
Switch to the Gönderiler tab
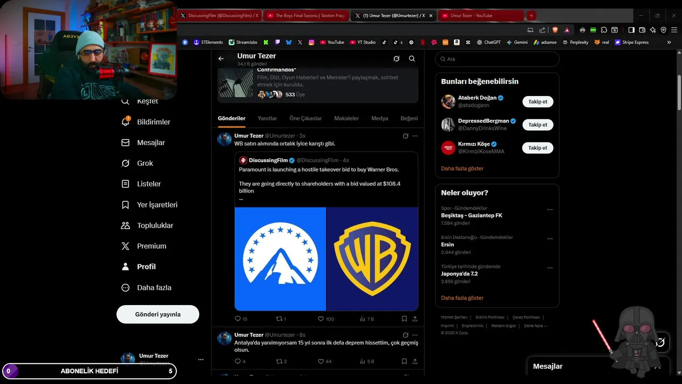(232, 118)
